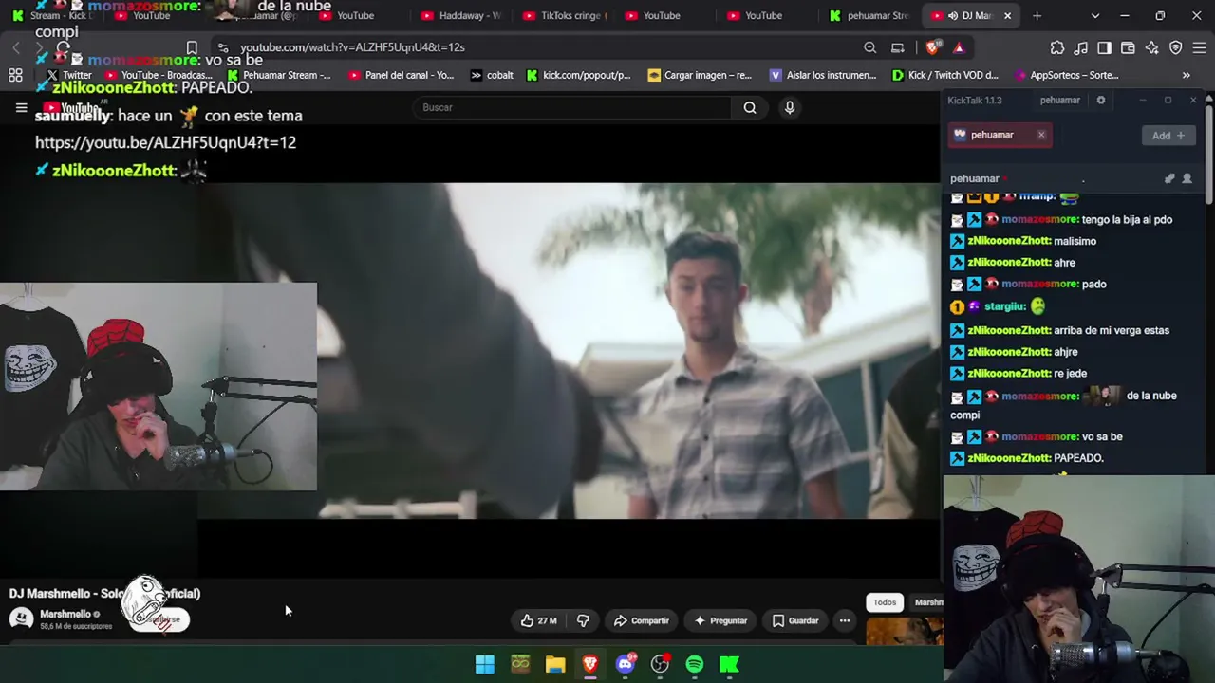This screenshot has width=1215, height=683.
Task: Switch to the 'Haddaway - W' browser tab
Action: click(x=461, y=15)
